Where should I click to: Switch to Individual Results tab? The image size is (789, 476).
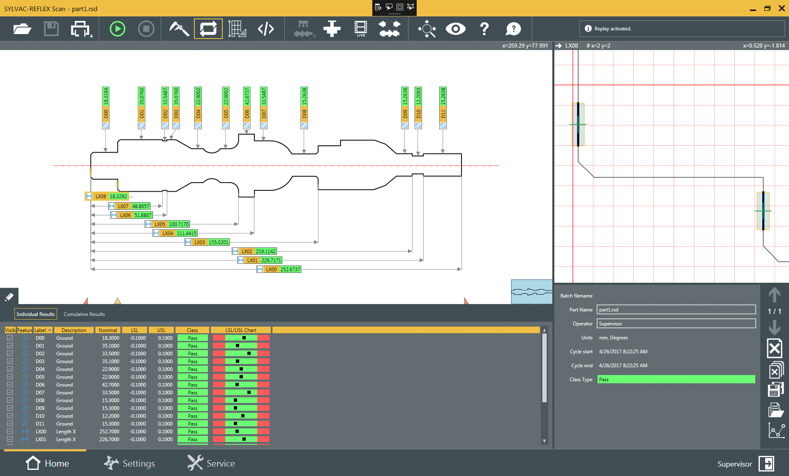(x=35, y=314)
